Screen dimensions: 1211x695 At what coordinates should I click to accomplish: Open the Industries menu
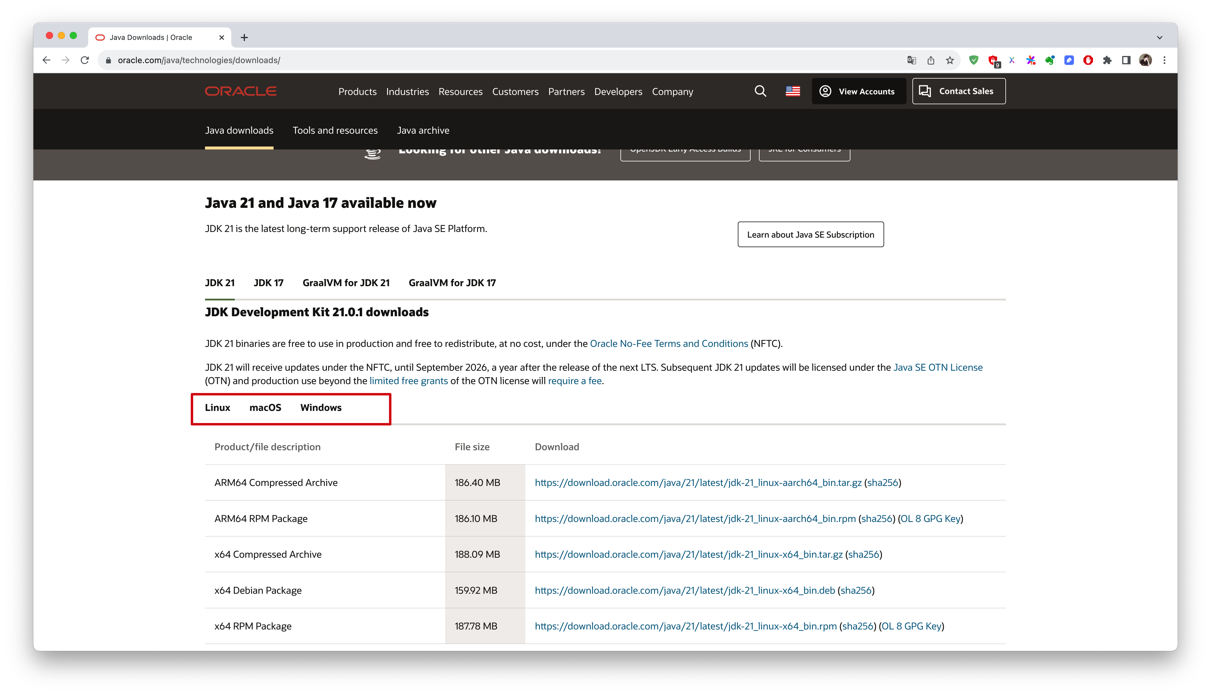click(407, 92)
